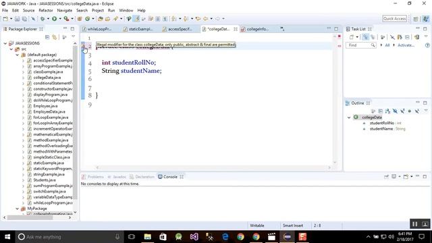Select the Java perspective icon
The image size is (432, 243).
tap(426, 19)
